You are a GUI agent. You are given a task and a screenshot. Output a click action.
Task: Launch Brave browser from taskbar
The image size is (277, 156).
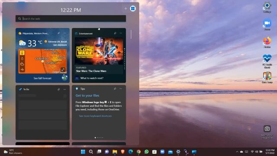point(122,152)
